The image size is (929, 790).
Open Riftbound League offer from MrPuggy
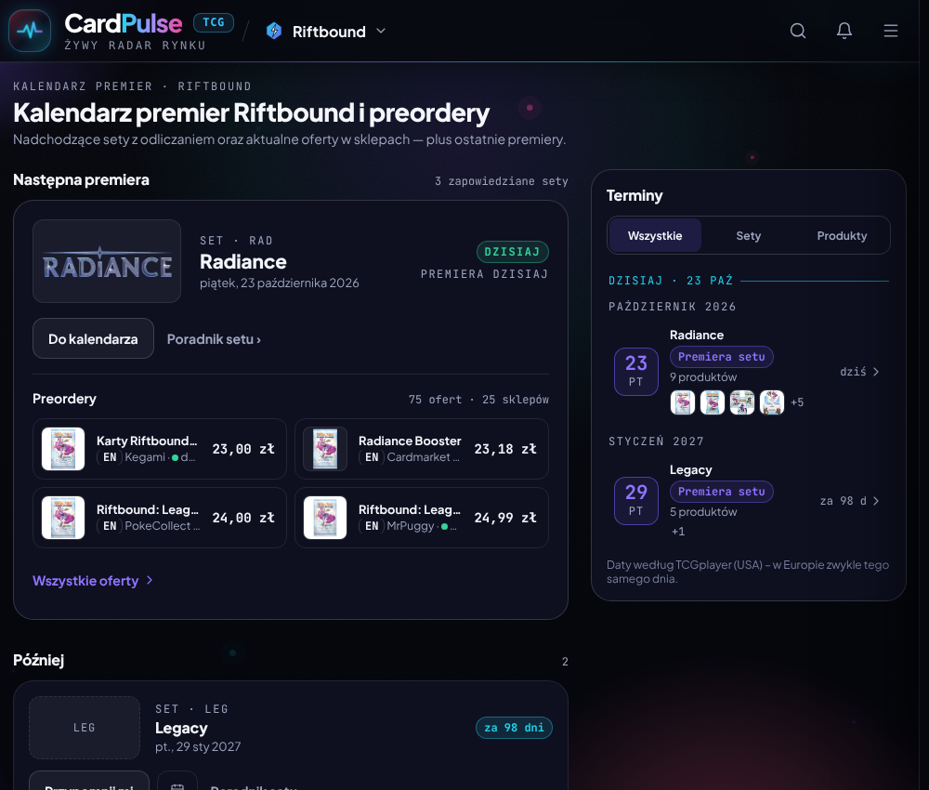pos(421,518)
